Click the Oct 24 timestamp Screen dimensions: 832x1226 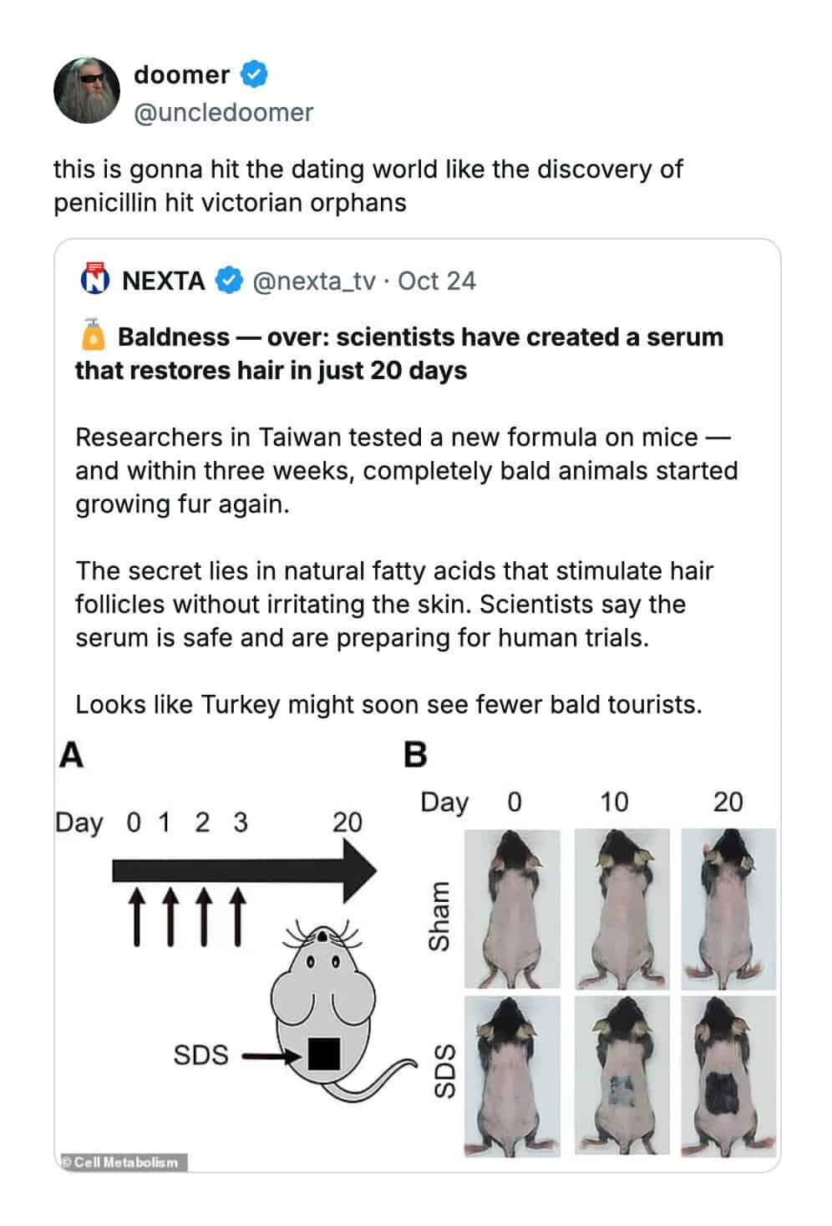[437, 281]
